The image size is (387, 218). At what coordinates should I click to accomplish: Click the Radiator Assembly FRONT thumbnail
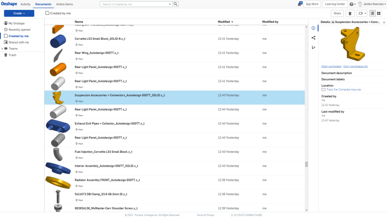[x=58, y=182]
